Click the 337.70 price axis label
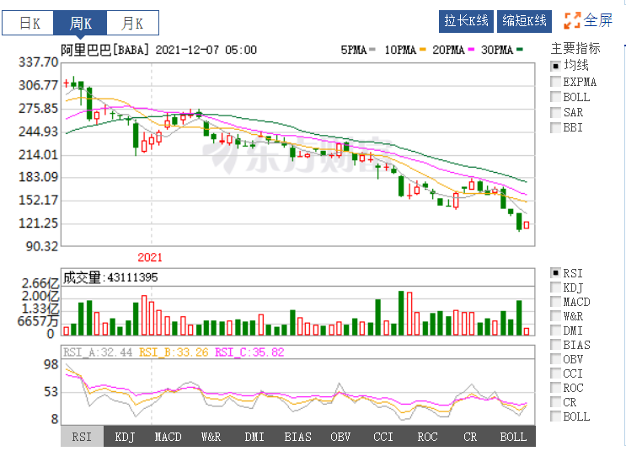Image resolution: width=626 pixels, height=462 pixels. pyautogui.click(x=38, y=62)
